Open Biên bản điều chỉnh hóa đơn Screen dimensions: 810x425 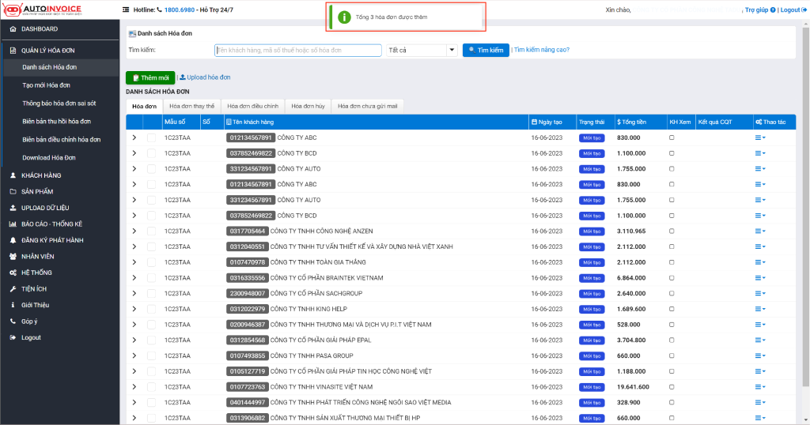click(61, 140)
